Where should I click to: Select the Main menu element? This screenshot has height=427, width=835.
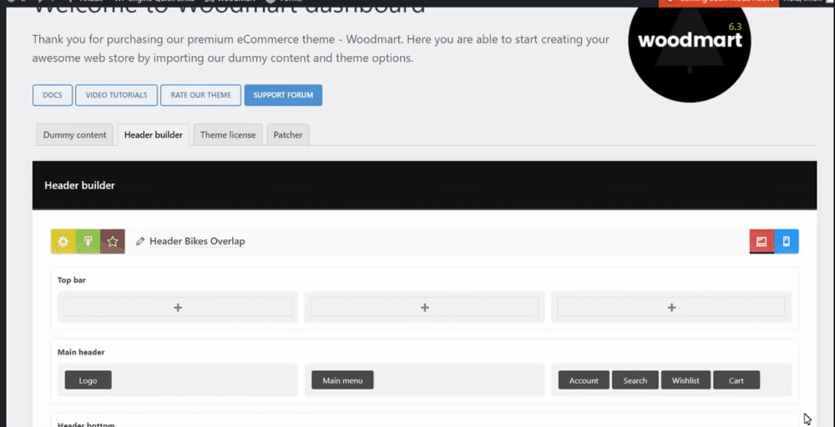(342, 380)
